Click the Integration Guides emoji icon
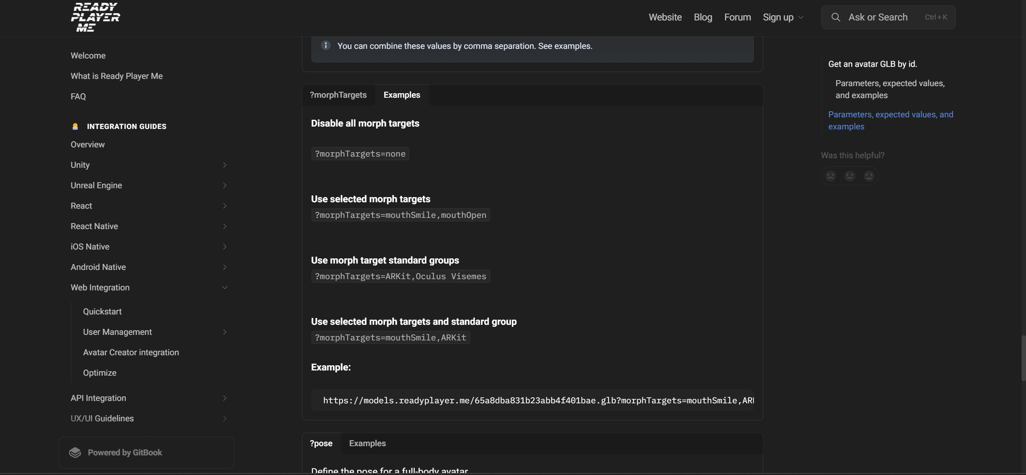1026x475 pixels. point(75,127)
